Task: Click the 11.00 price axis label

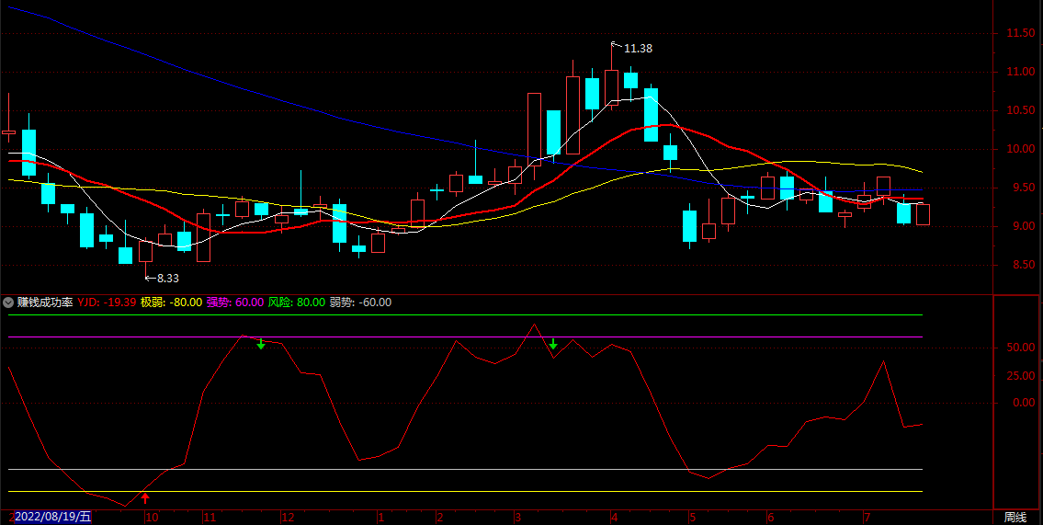Action: coord(1020,72)
